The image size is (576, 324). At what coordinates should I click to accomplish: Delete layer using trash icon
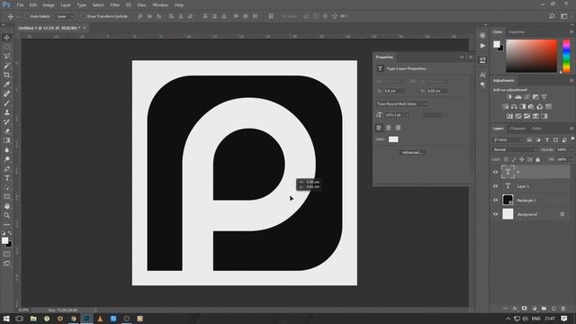563,308
